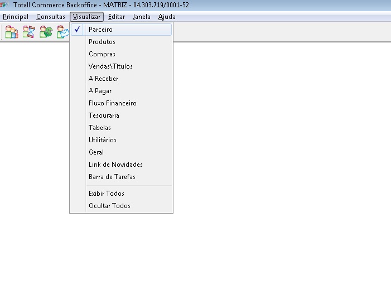Choose Exibir Todos to show all toolbars
Image resolution: width=391 pixels, height=304 pixels.
click(x=121, y=193)
